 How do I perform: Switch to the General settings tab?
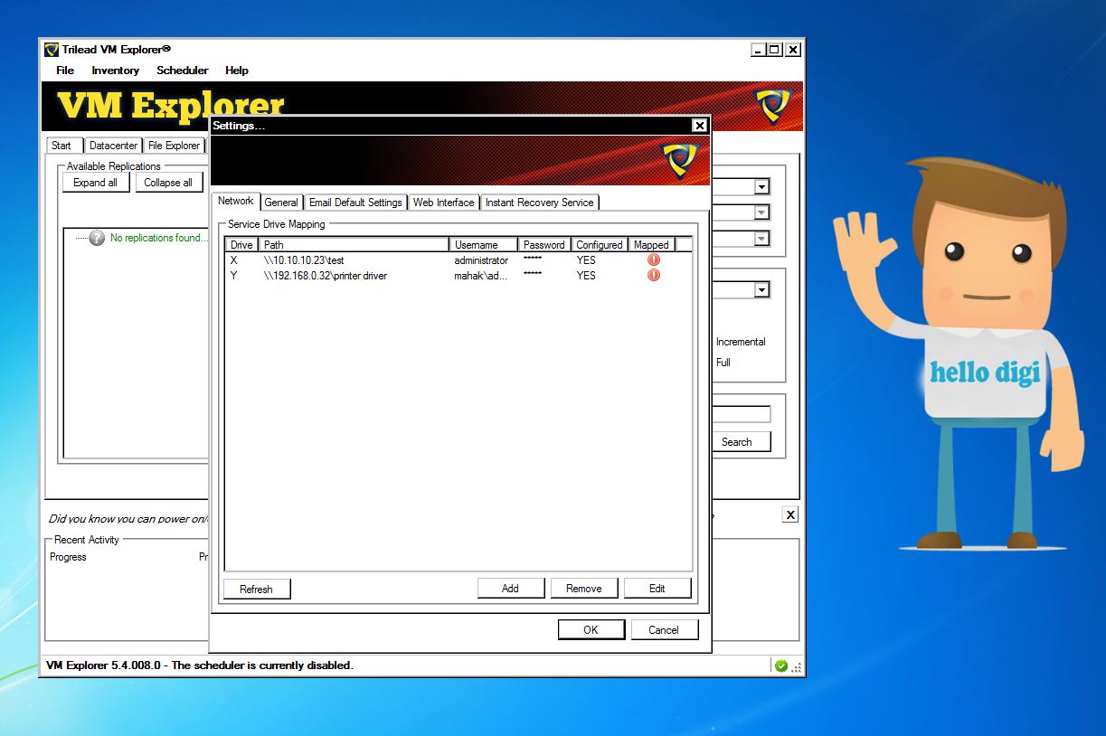[x=281, y=203]
